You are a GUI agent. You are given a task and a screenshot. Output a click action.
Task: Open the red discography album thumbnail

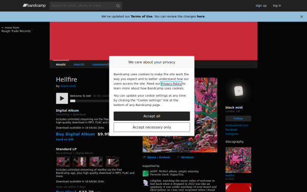coord(238,187)
